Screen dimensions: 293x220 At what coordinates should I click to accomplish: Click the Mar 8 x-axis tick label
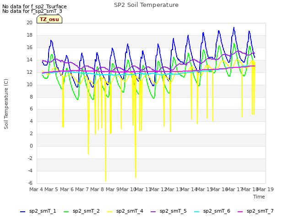coord(97,189)
